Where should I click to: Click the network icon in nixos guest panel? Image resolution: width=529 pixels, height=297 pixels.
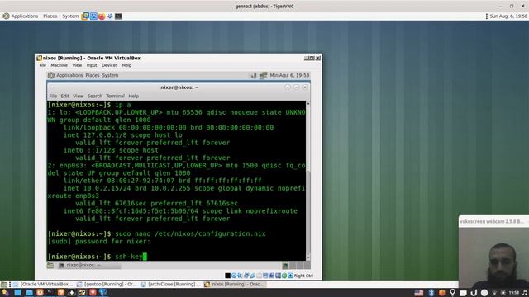(x=263, y=75)
